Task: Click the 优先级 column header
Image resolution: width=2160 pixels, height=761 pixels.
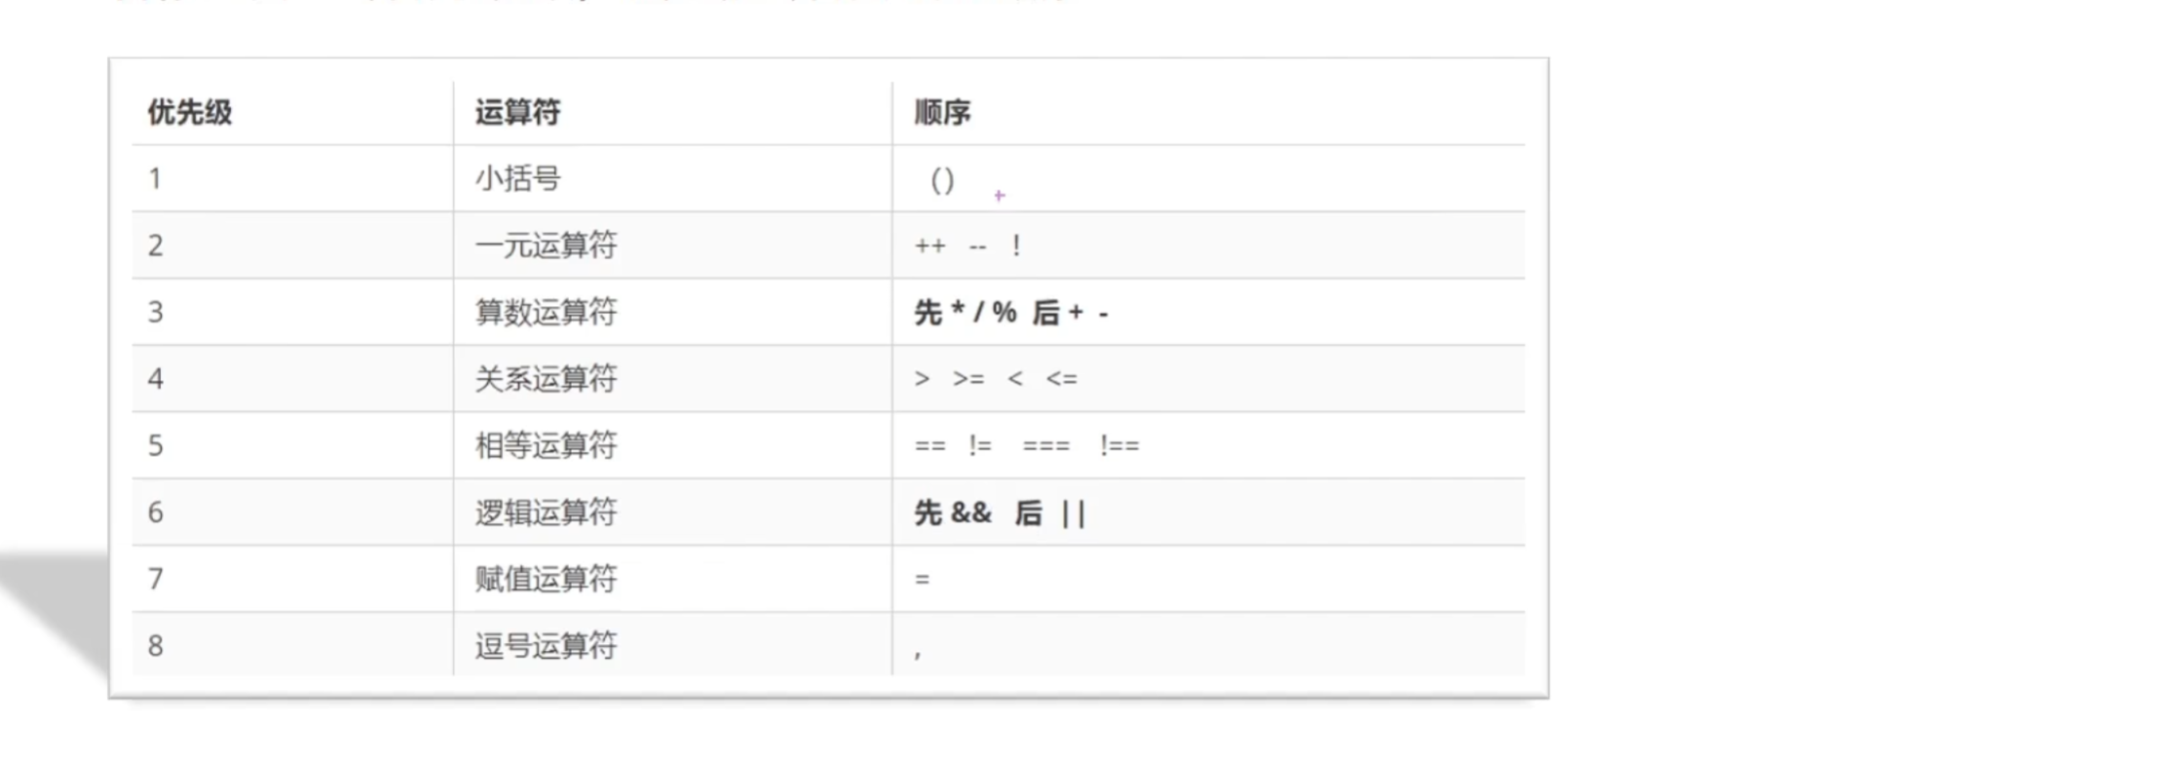Action: (x=189, y=112)
